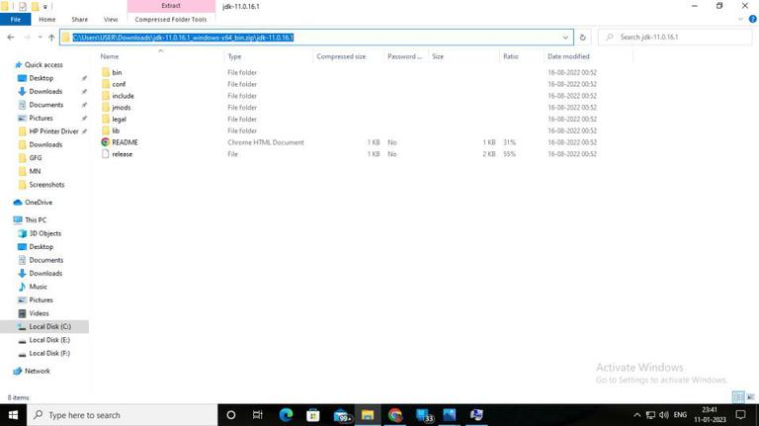Open the Help question mark icon

tap(752, 20)
